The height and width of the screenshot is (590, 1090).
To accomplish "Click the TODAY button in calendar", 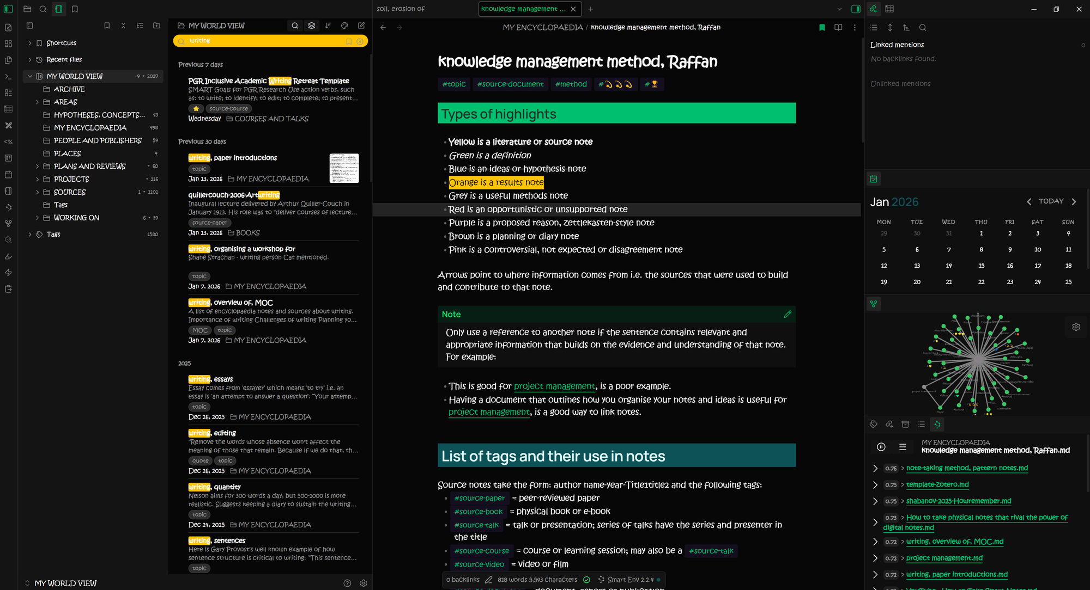I will pyautogui.click(x=1051, y=201).
